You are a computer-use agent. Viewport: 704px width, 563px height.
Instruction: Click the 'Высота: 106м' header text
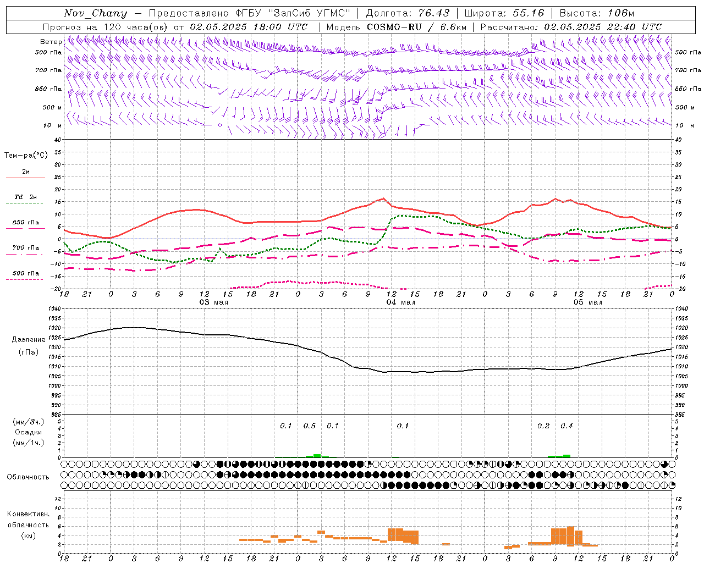[x=597, y=13]
